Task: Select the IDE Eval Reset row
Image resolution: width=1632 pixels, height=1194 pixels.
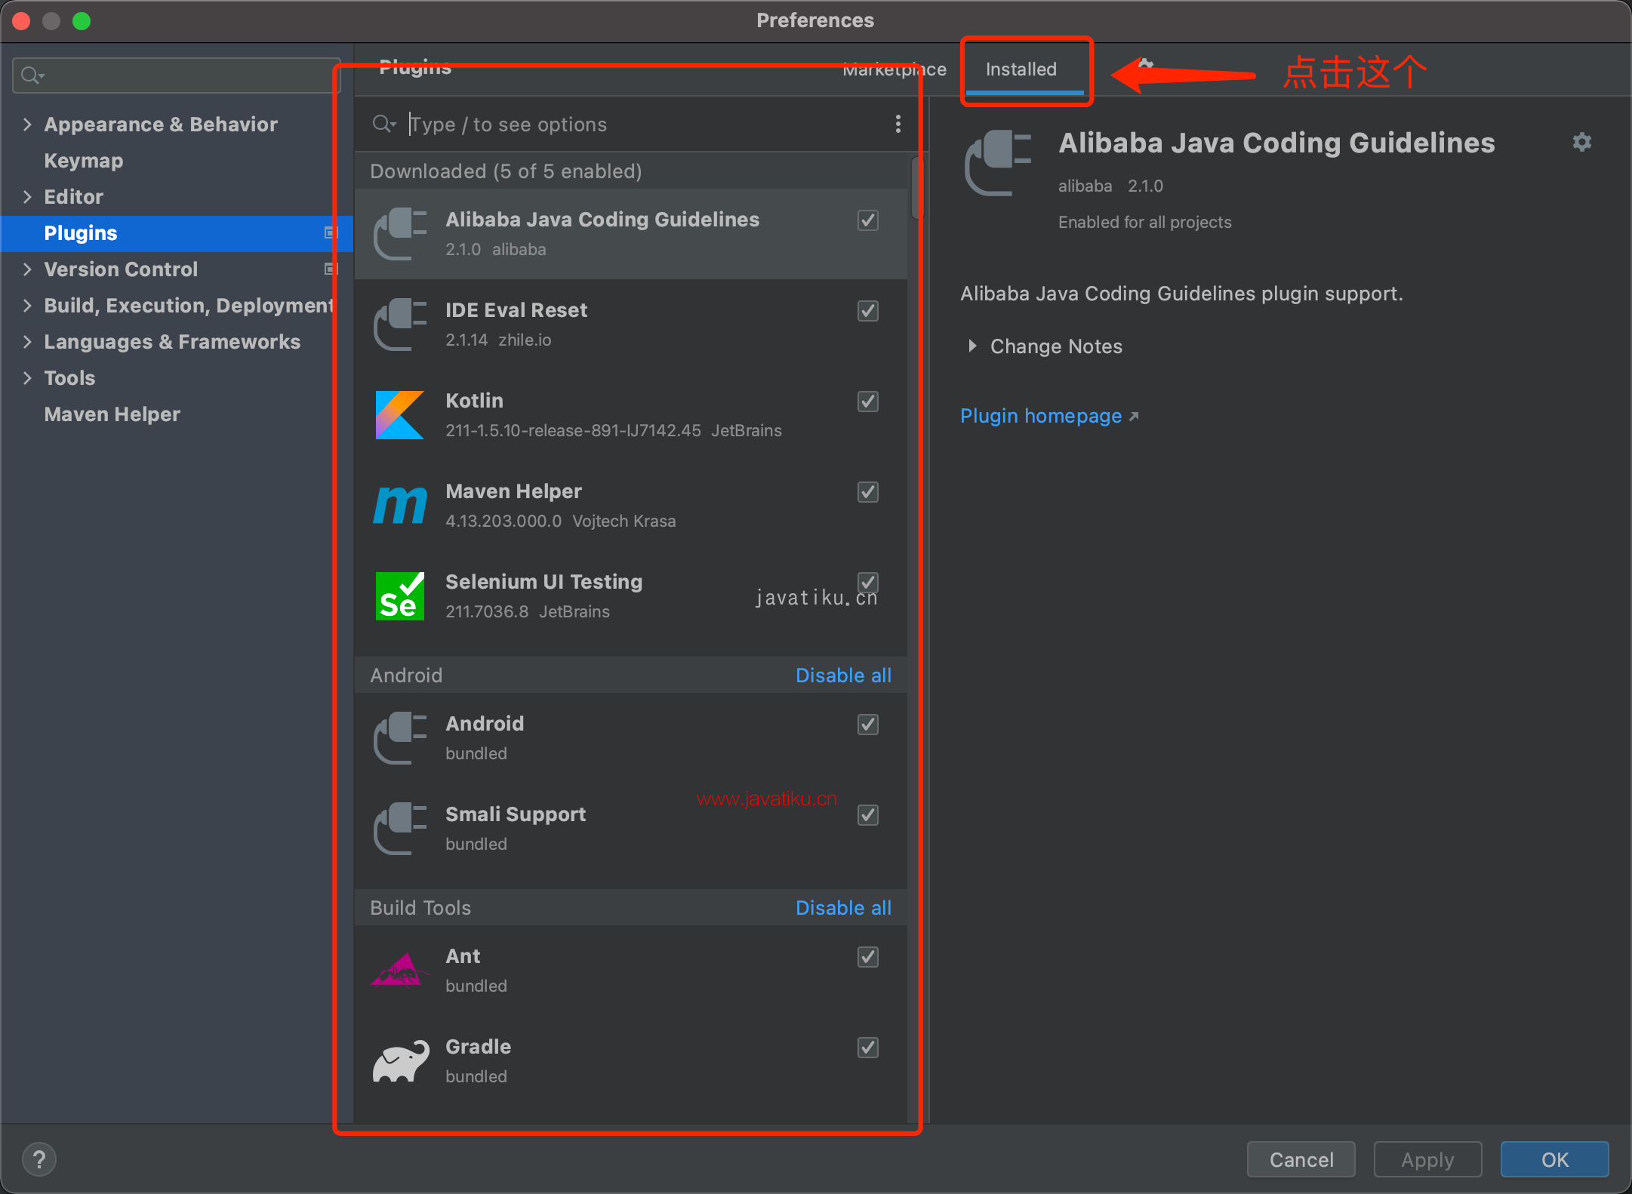Action: [x=631, y=325]
